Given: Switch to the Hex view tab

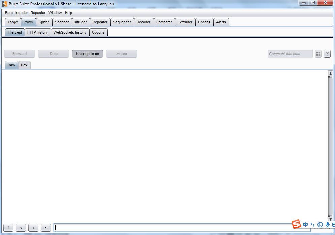Looking at the screenshot, I should [24, 65].
